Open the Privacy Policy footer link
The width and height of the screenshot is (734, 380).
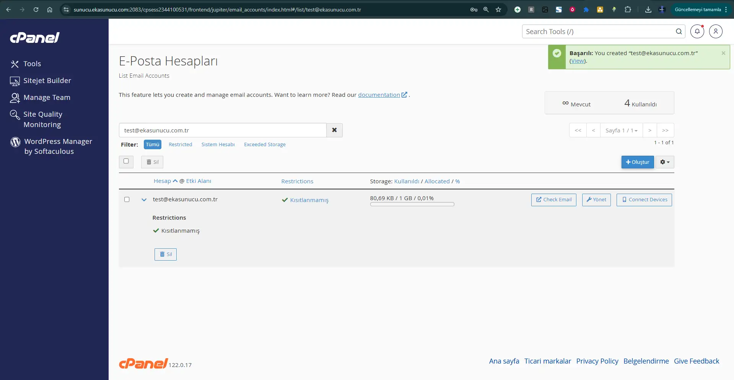tap(597, 361)
